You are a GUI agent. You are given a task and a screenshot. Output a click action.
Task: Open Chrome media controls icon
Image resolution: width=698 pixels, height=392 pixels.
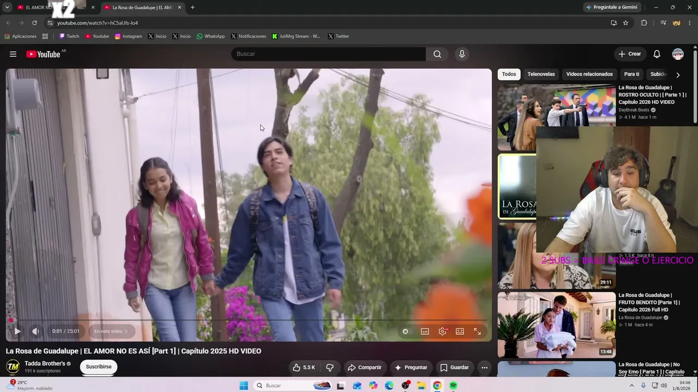tap(663, 23)
